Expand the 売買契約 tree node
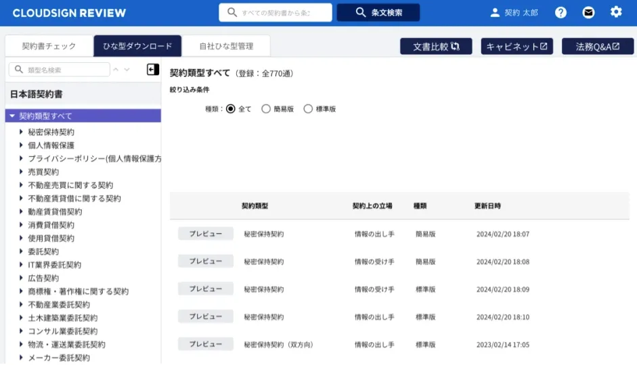The width and height of the screenshot is (637, 365). tap(21, 172)
